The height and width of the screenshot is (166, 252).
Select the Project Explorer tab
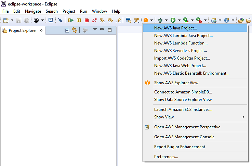click(23, 30)
